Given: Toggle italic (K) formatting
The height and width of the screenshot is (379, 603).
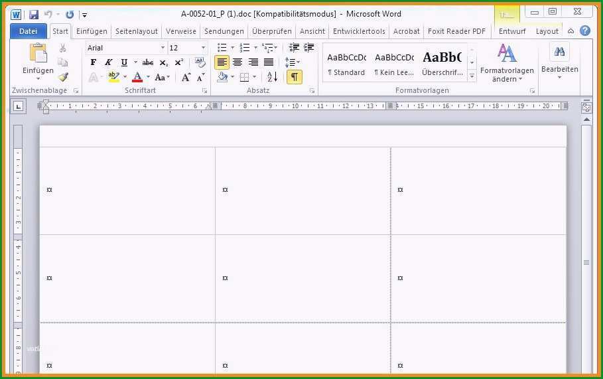Looking at the screenshot, I should 108,62.
